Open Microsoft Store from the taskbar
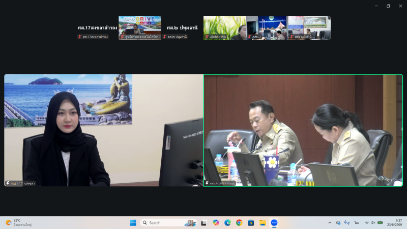 (x=251, y=223)
